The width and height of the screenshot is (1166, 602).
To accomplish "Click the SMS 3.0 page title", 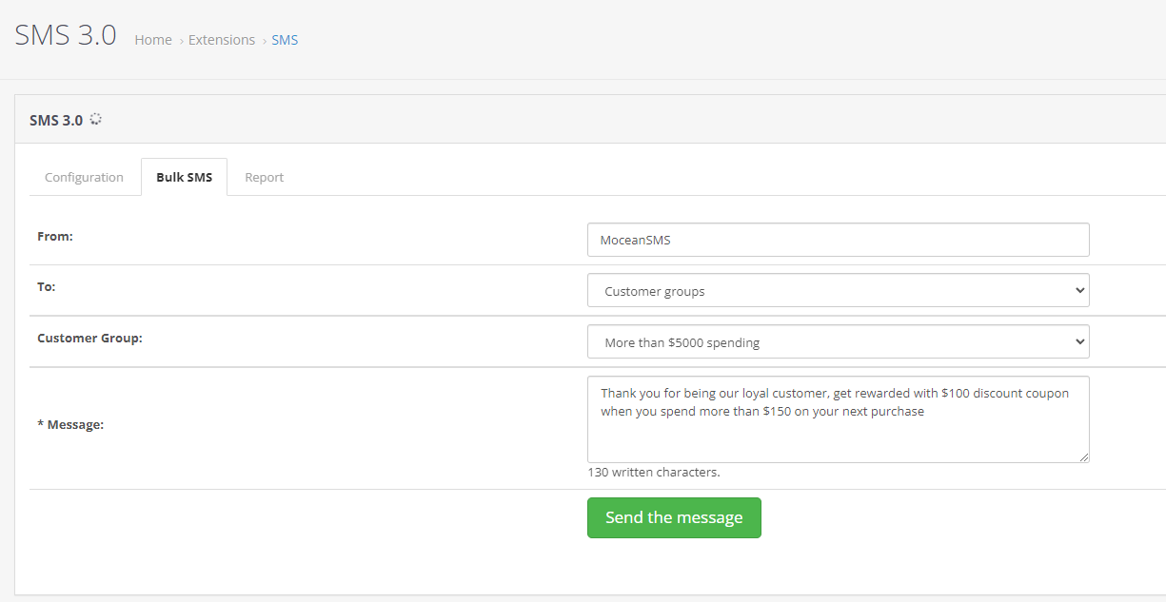I will pyautogui.click(x=64, y=34).
